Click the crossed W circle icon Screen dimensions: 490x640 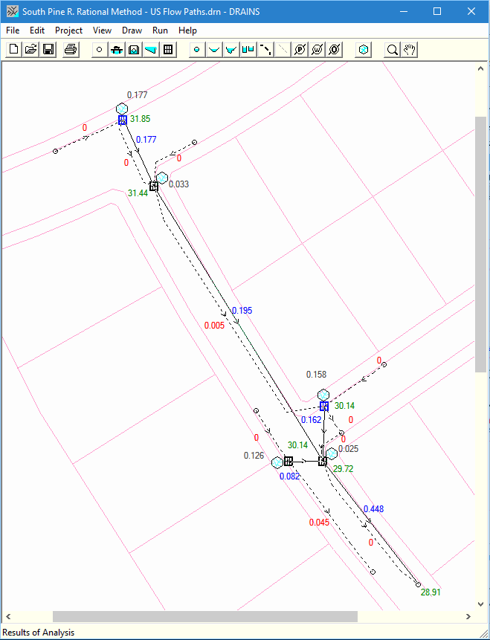(317, 50)
